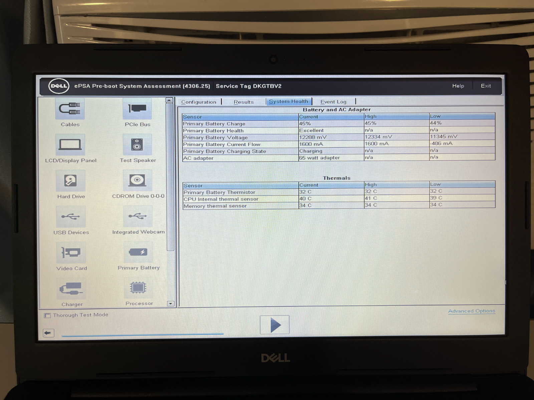The height and width of the screenshot is (400, 534).
Task: Click the 65 watt adapter value
Action: click(319, 158)
